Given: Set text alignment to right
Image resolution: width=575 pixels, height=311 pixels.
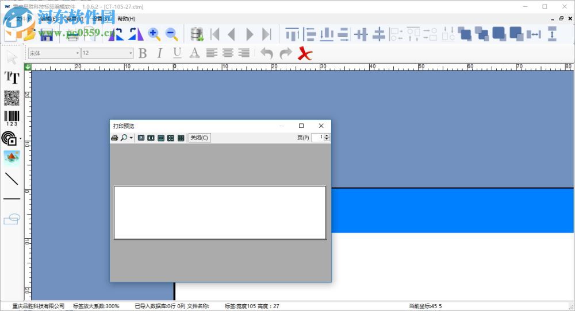Looking at the screenshot, I should 244,53.
